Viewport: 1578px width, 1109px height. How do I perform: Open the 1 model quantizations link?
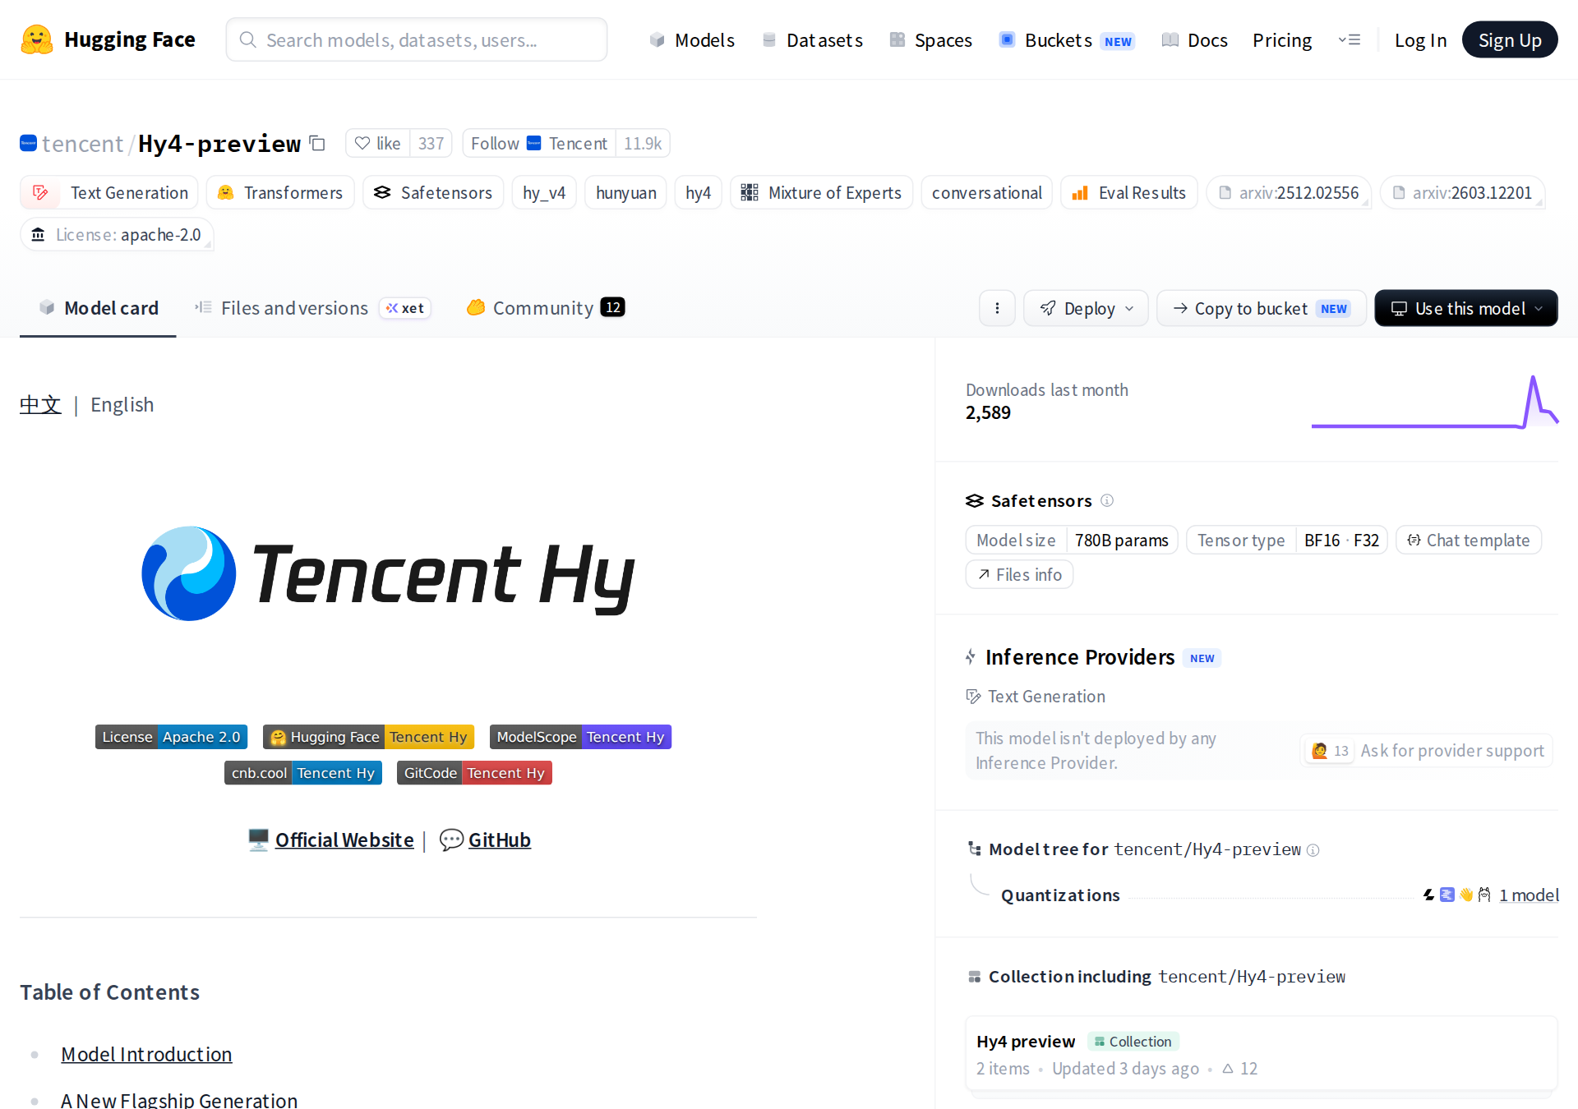tap(1529, 895)
